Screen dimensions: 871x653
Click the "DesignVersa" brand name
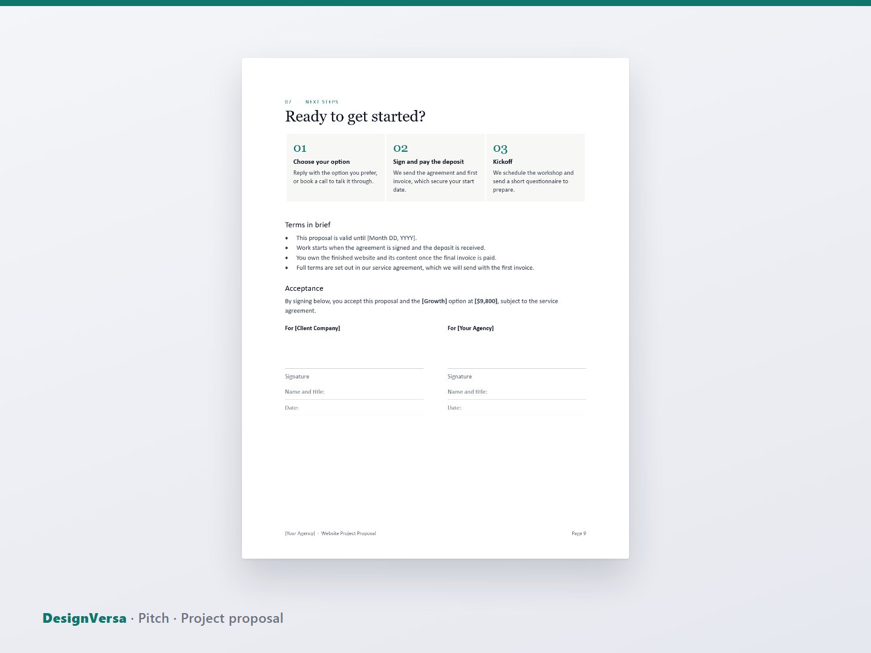(x=85, y=619)
